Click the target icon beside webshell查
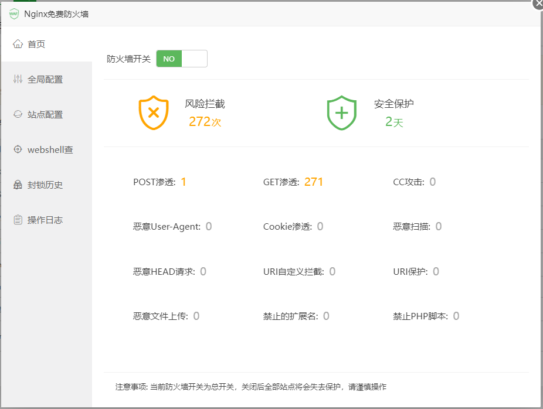 click(x=18, y=149)
